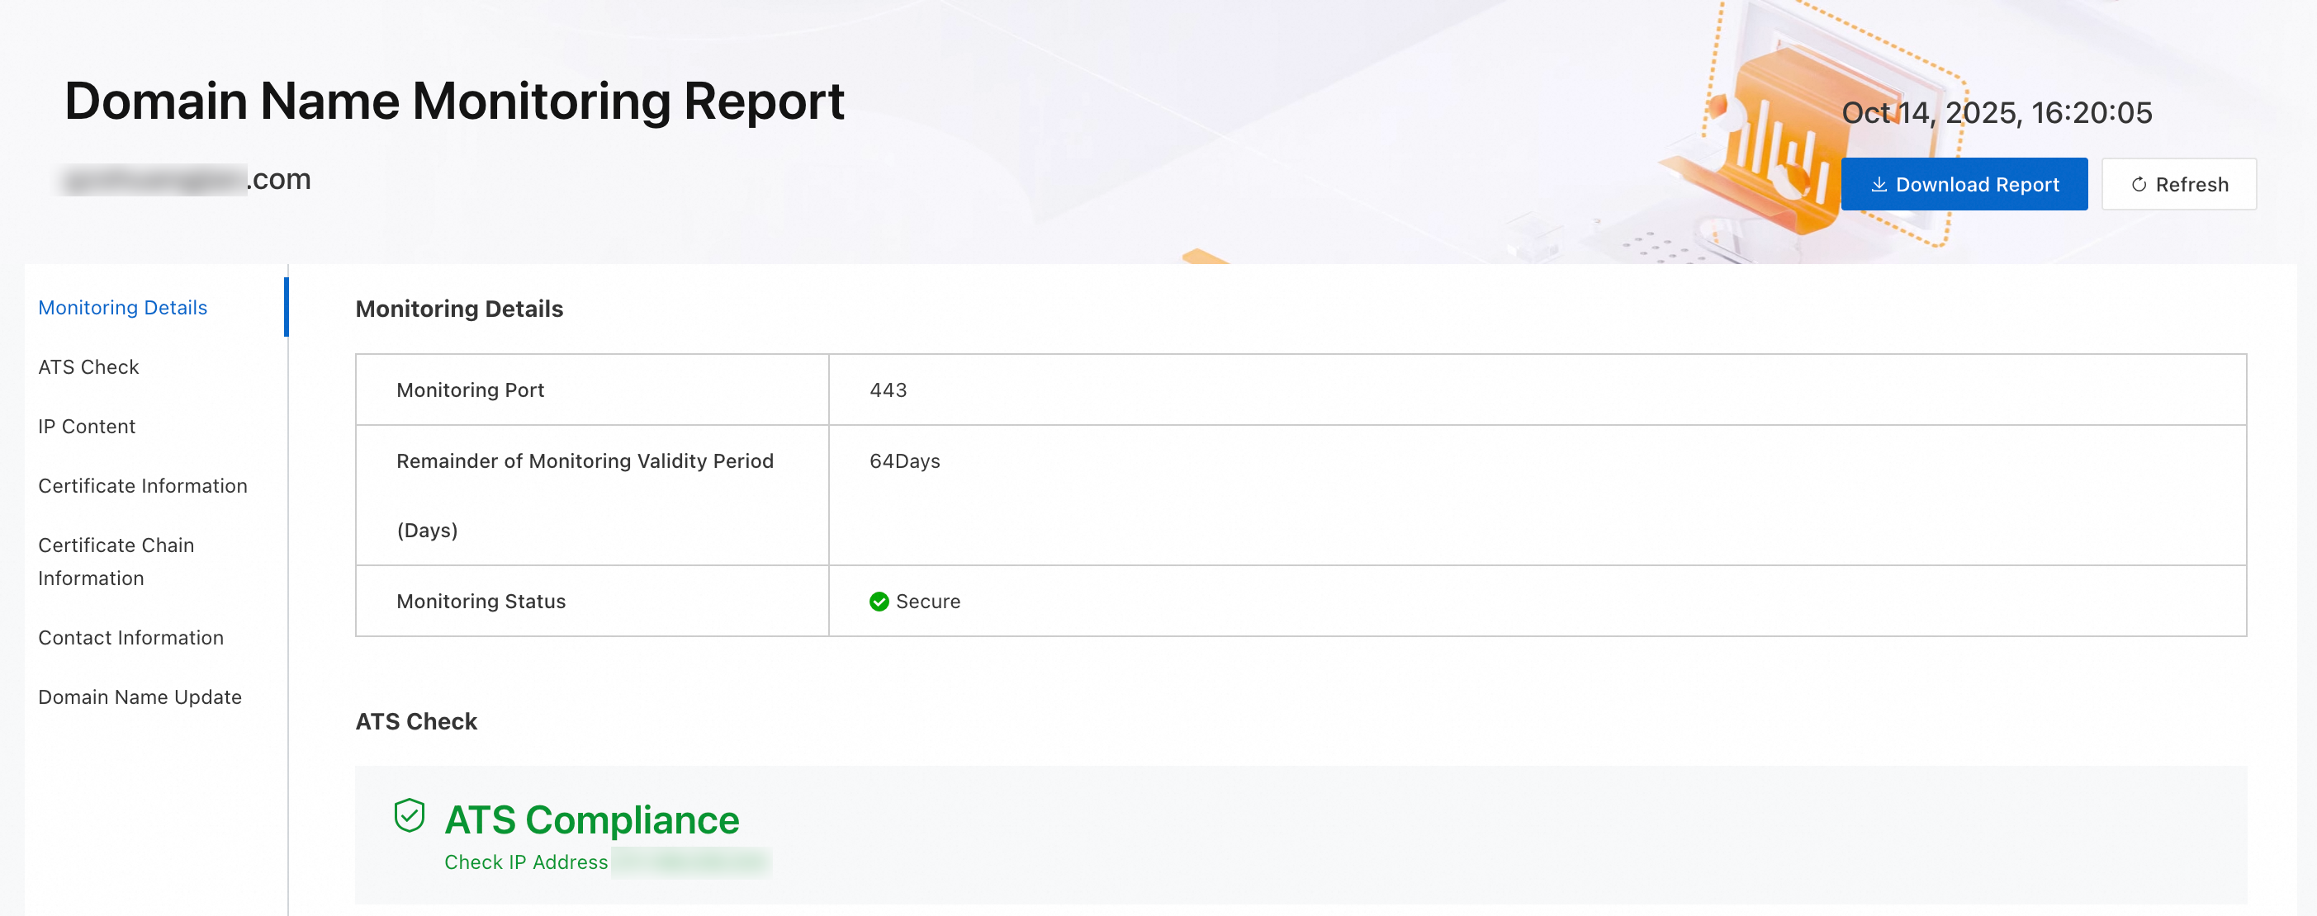Click the circular refresh icon

(2138, 184)
